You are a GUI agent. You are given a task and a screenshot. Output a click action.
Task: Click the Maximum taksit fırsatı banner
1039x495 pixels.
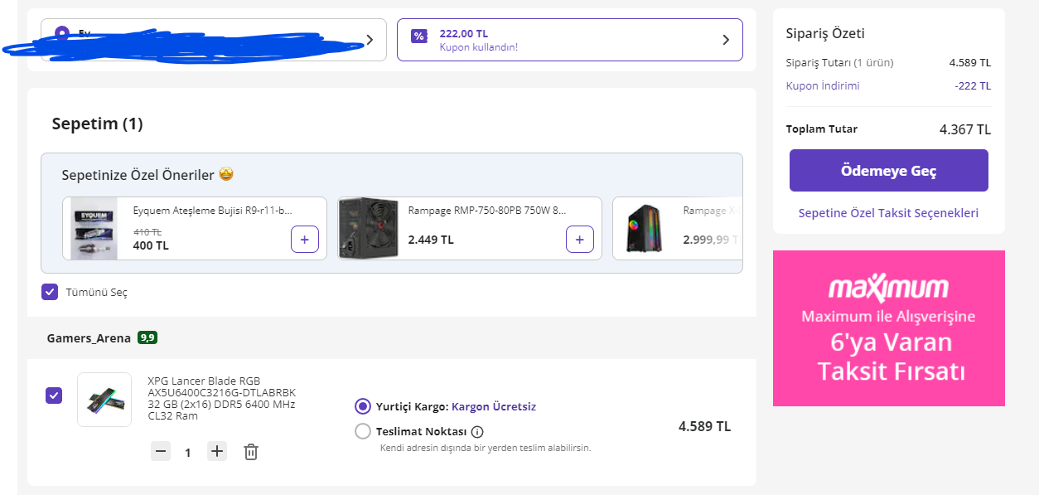[x=888, y=328]
